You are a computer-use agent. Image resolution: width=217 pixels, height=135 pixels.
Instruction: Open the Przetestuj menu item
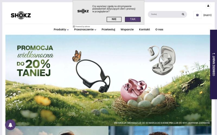[108, 29]
